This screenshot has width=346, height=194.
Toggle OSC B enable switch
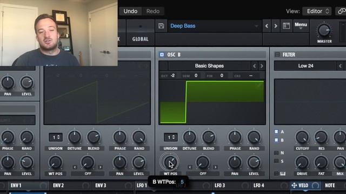click(x=162, y=54)
